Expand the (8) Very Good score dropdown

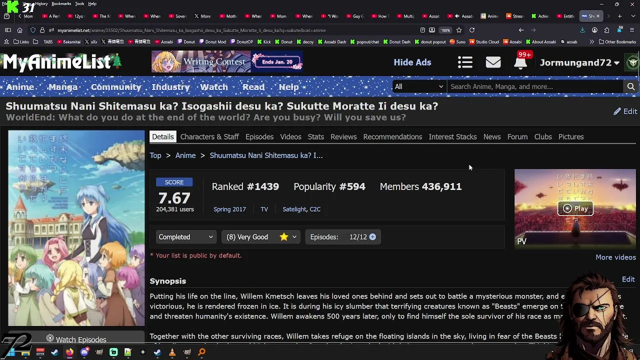pyautogui.click(x=261, y=237)
